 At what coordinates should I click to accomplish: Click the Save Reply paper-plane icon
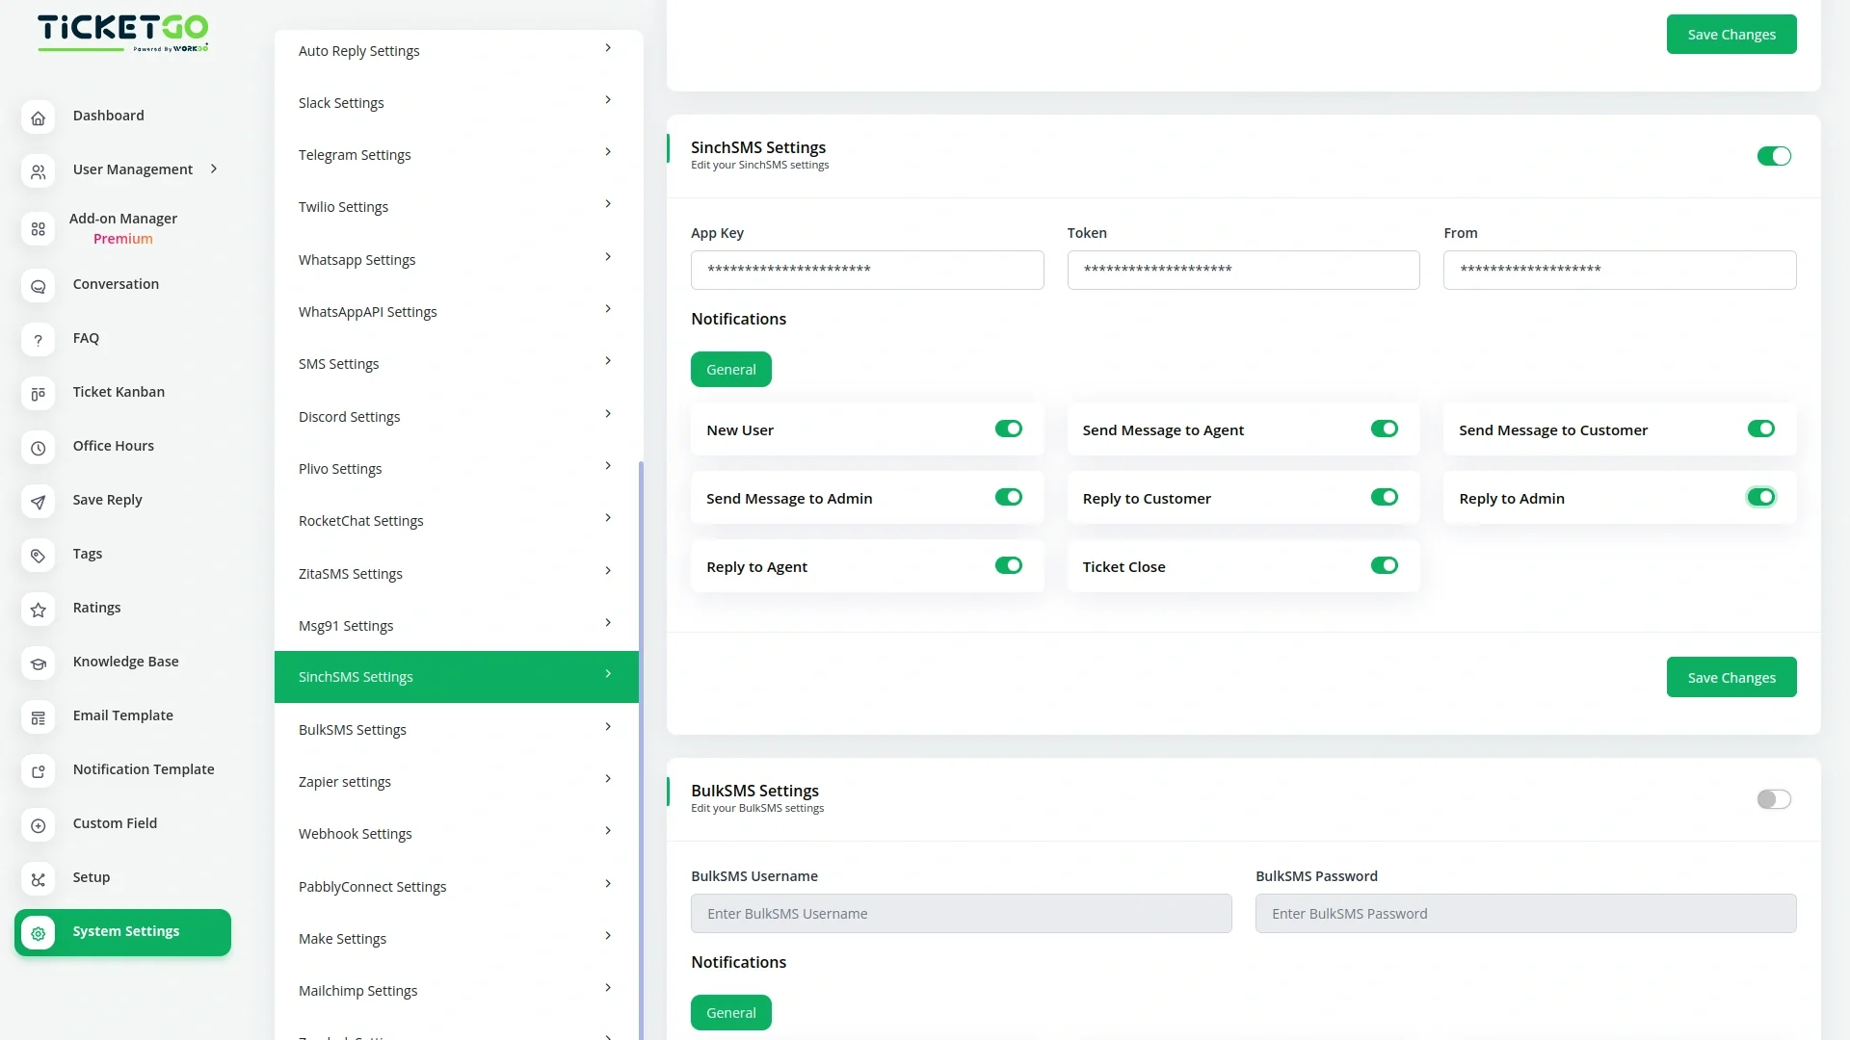pyautogui.click(x=38, y=502)
